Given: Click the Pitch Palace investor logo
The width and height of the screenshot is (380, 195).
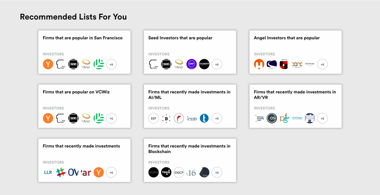Looking at the screenshot, I should point(310,118).
